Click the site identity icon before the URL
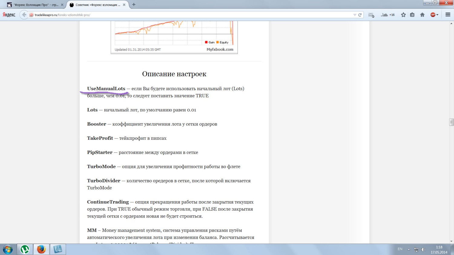454x255 pixels. tap(31, 15)
